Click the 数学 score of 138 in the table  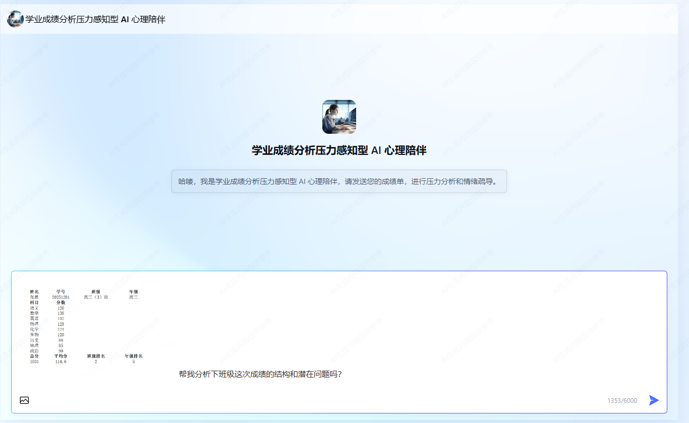(60, 312)
